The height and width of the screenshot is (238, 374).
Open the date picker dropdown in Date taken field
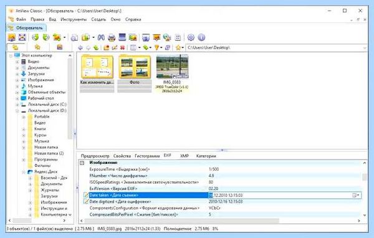pos(356,195)
